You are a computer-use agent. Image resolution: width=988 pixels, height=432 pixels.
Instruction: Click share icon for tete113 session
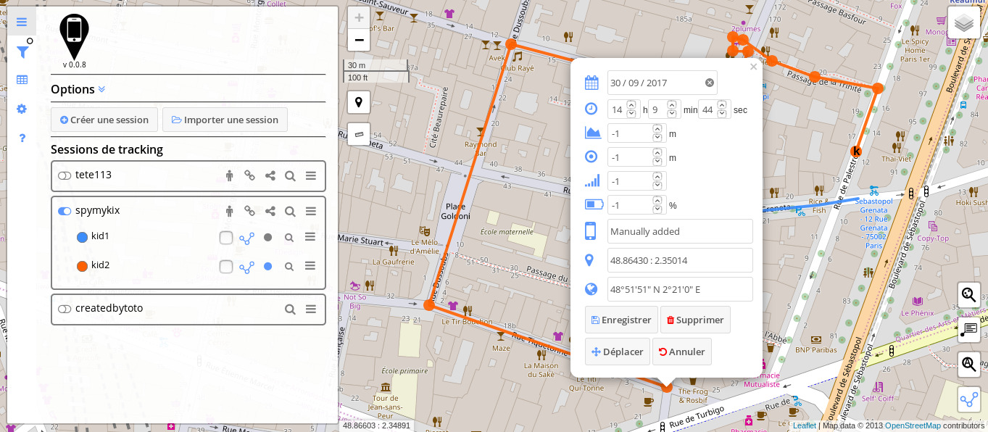pos(270,175)
